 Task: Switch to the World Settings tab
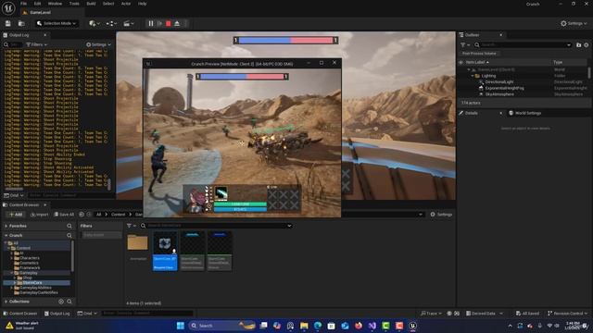[x=528, y=113]
